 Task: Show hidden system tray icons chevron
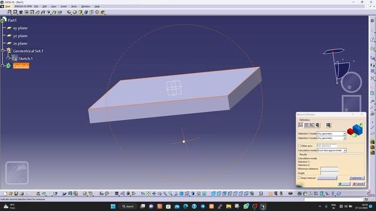point(320,206)
